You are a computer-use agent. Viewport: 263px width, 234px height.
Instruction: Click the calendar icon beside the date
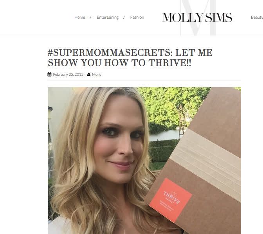click(49, 74)
